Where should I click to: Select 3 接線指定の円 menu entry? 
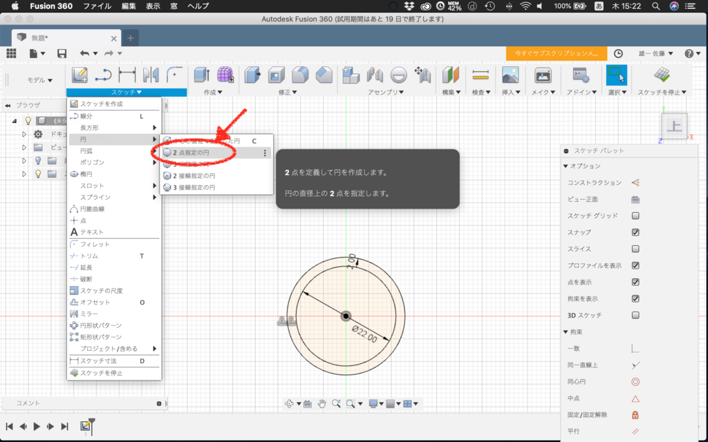click(216, 187)
